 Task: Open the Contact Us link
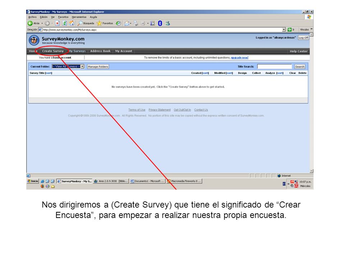pos(201,110)
